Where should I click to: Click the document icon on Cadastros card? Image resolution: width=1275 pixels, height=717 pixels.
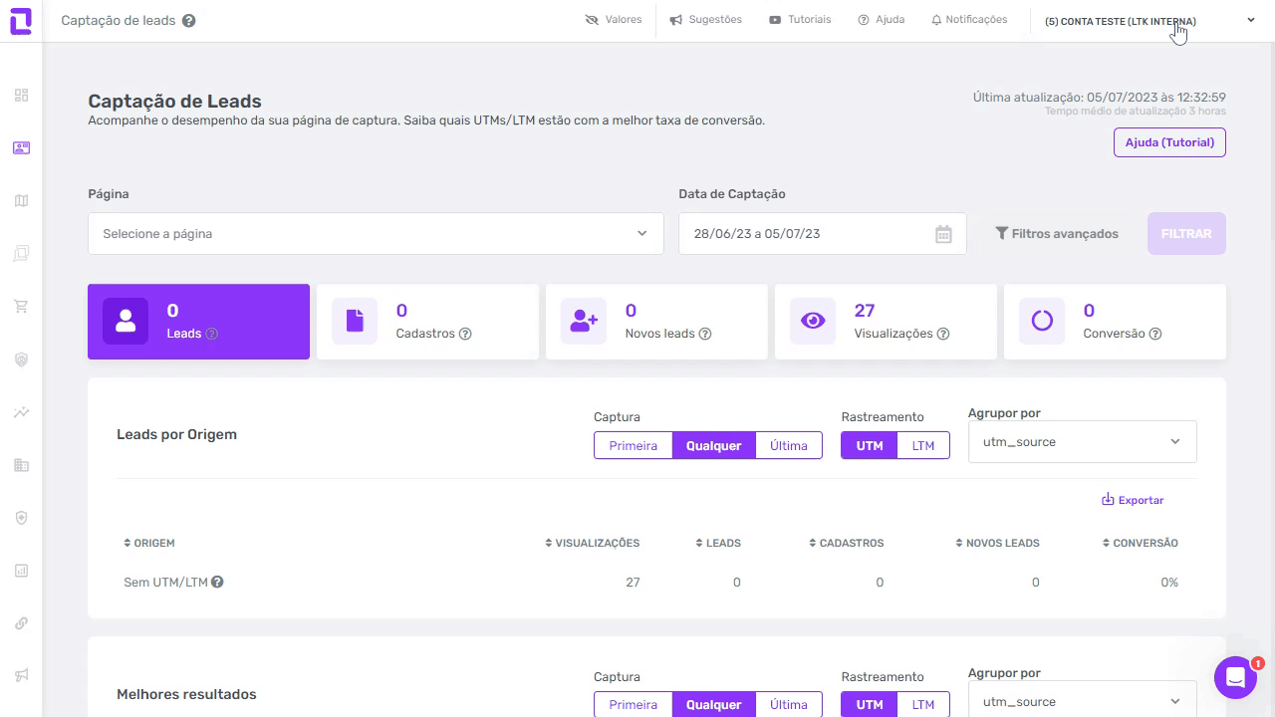(x=355, y=321)
